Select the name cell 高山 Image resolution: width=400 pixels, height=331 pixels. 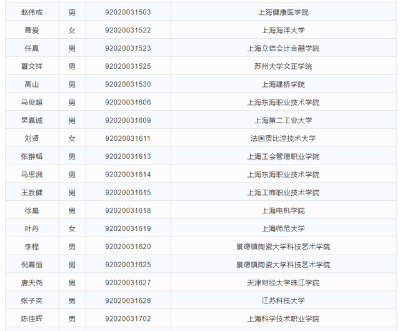point(32,84)
